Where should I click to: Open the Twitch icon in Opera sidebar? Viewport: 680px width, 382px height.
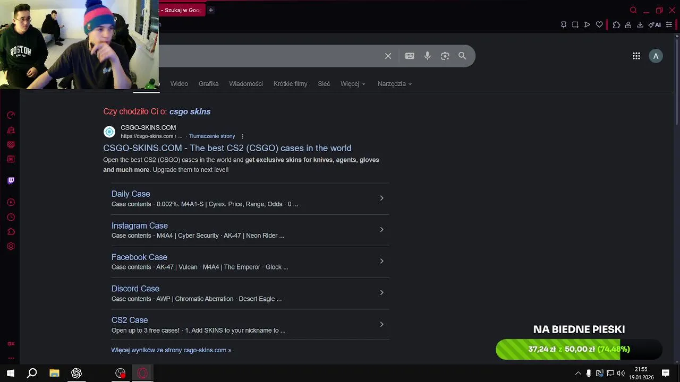pyautogui.click(x=11, y=180)
